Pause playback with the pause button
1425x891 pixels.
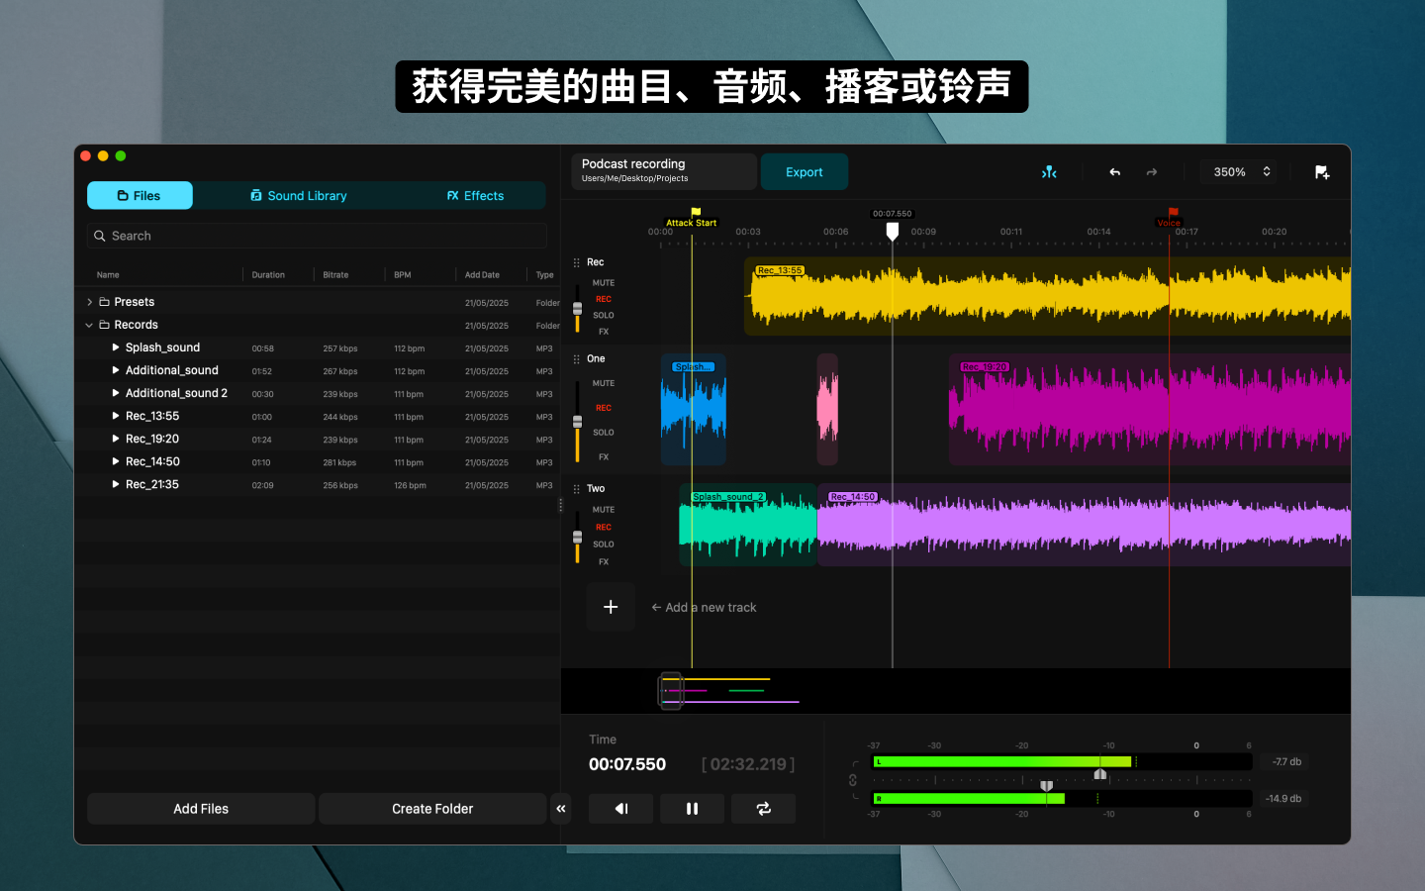click(x=692, y=809)
